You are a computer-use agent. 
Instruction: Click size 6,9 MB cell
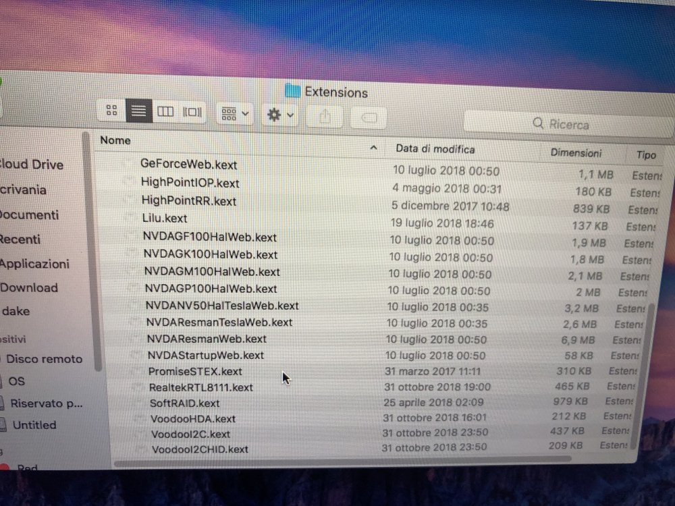578,340
